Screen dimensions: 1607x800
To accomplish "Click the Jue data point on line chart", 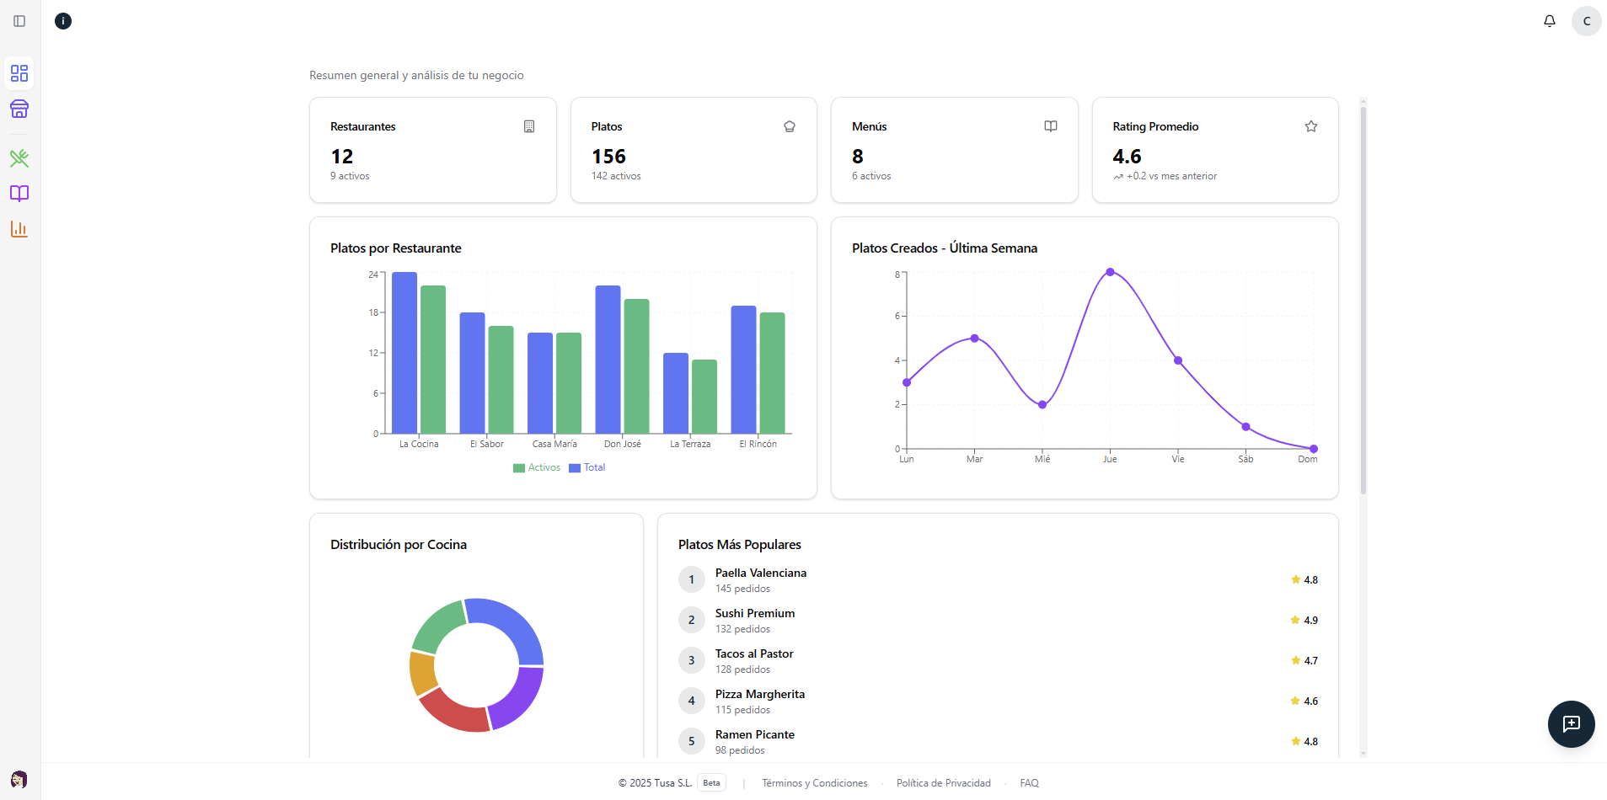I will coord(1110,272).
